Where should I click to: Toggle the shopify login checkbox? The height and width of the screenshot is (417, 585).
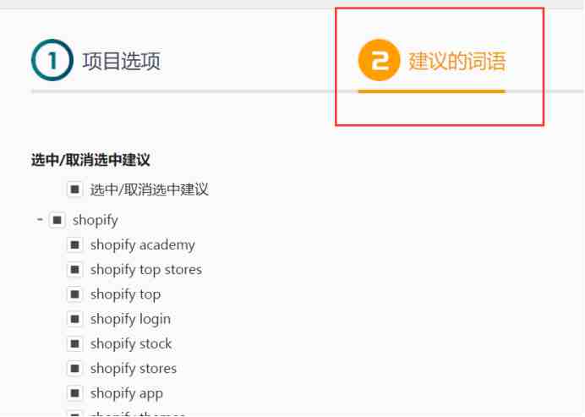(x=75, y=319)
